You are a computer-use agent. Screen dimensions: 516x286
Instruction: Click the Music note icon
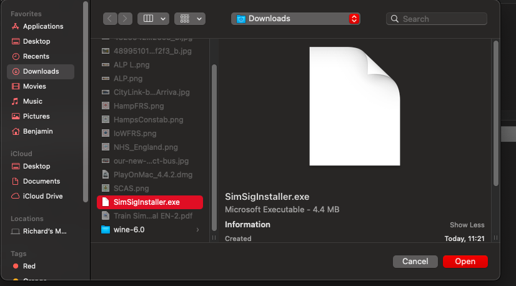click(15, 101)
